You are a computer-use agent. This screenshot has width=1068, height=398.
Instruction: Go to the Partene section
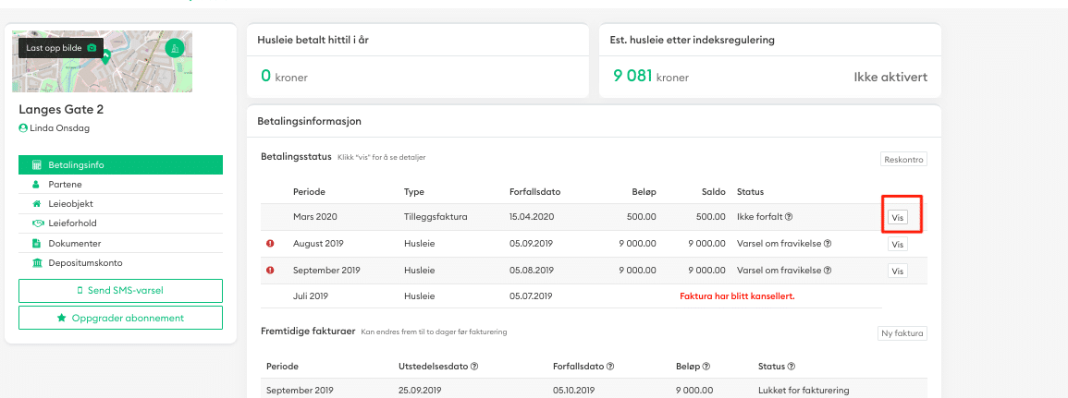pos(65,185)
